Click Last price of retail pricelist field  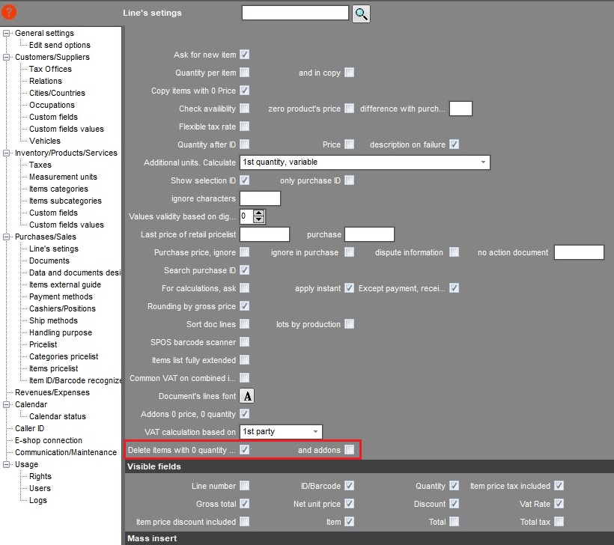[264, 234]
